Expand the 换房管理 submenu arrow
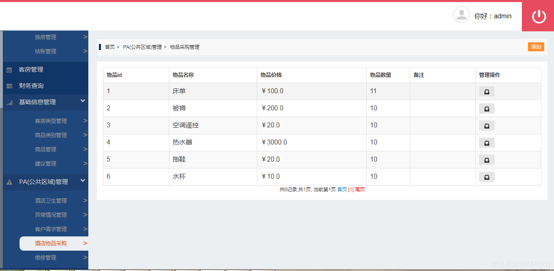 pos(85,37)
